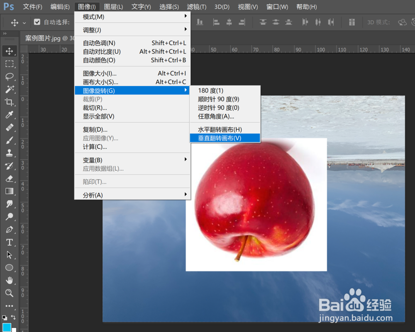Screen dimensions: 415x332
Task: Open the tool preset dropdown arrow
Action: (24, 23)
